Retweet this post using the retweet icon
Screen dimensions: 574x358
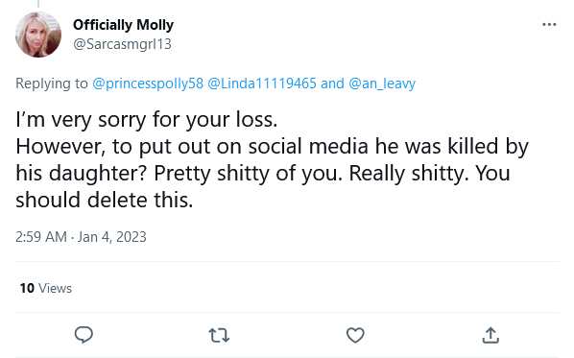pos(219,335)
